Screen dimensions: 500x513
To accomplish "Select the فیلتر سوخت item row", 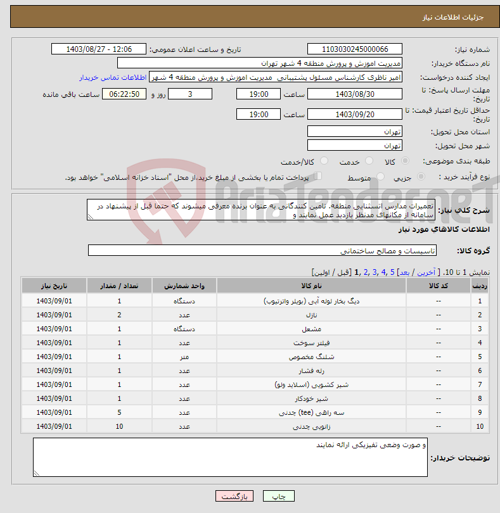I will [255, 343].
